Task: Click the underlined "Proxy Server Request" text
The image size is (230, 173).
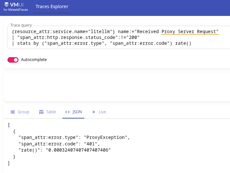Action: click(190, 31)
